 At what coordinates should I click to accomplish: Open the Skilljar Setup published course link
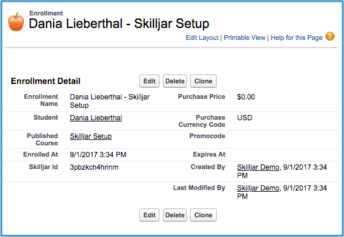click(91, 136)
